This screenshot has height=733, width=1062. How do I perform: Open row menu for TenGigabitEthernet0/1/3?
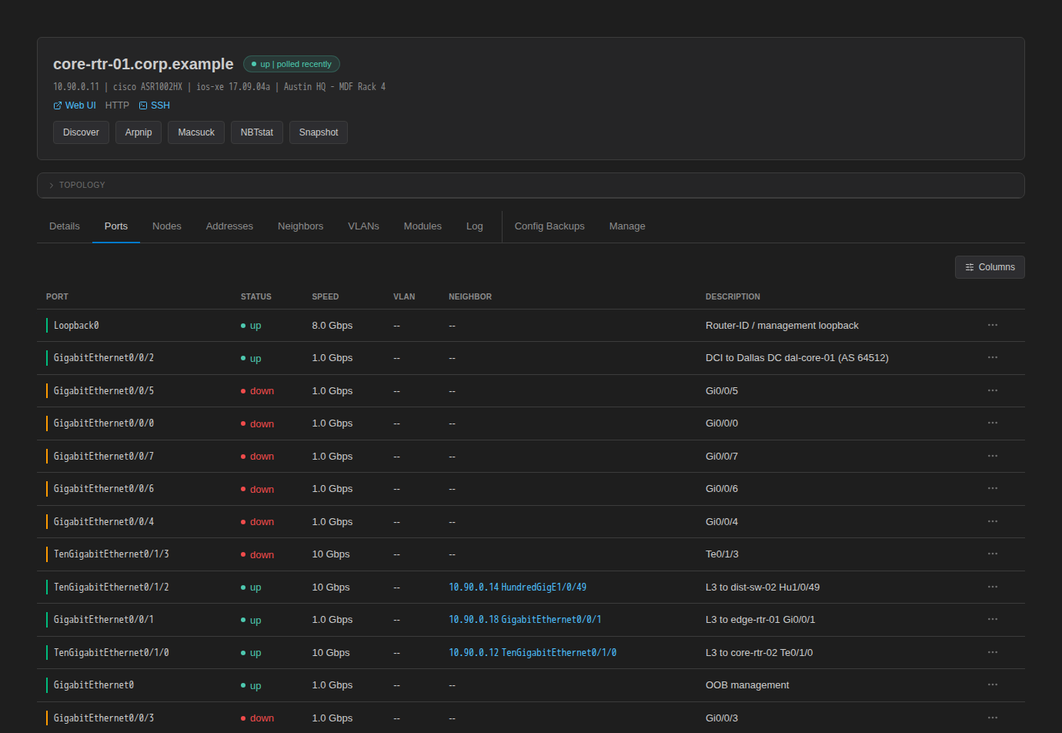point(993,554)
